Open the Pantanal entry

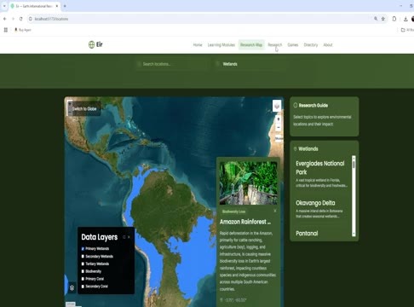(x=307, y=234)
